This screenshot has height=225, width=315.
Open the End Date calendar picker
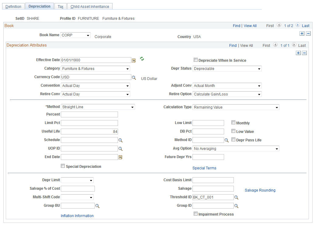(120, 157)
